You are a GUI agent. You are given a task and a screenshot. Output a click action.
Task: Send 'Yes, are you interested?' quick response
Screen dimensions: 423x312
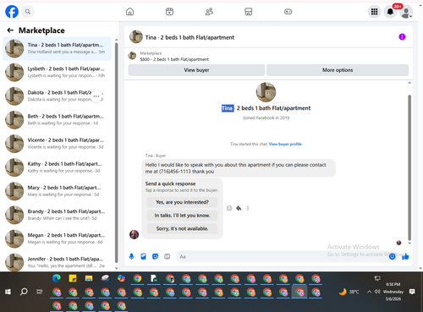[182, 202]
